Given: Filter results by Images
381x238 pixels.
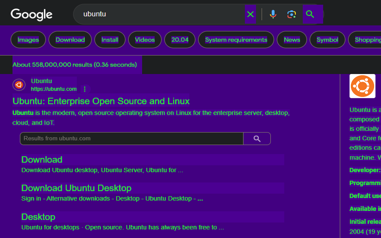Looking at the screenshot, I should [28, 40].
